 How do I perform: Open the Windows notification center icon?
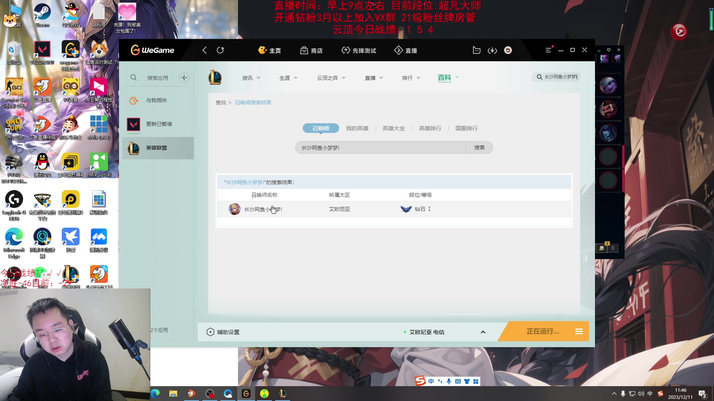coord(702,394)
